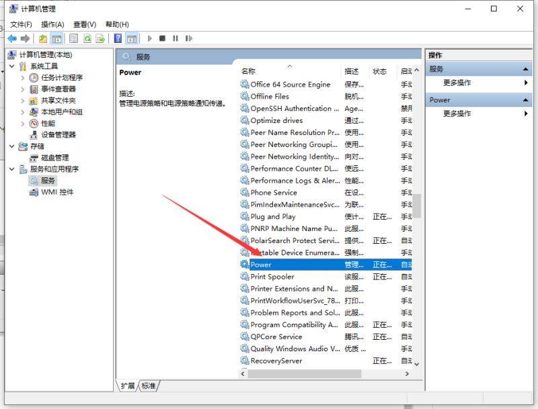The image size is (538, 409).
Task: Collapse the Power section in actions pane
Action: pos(525,100)
